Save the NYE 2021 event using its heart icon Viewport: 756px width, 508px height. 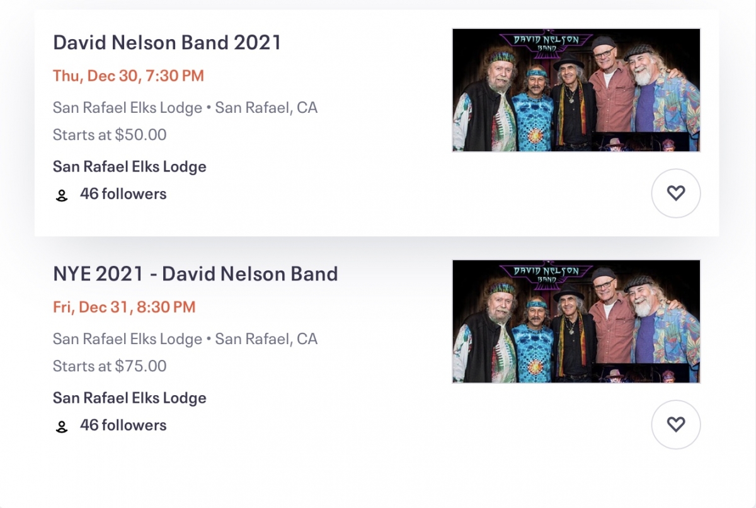click(675, 424)
